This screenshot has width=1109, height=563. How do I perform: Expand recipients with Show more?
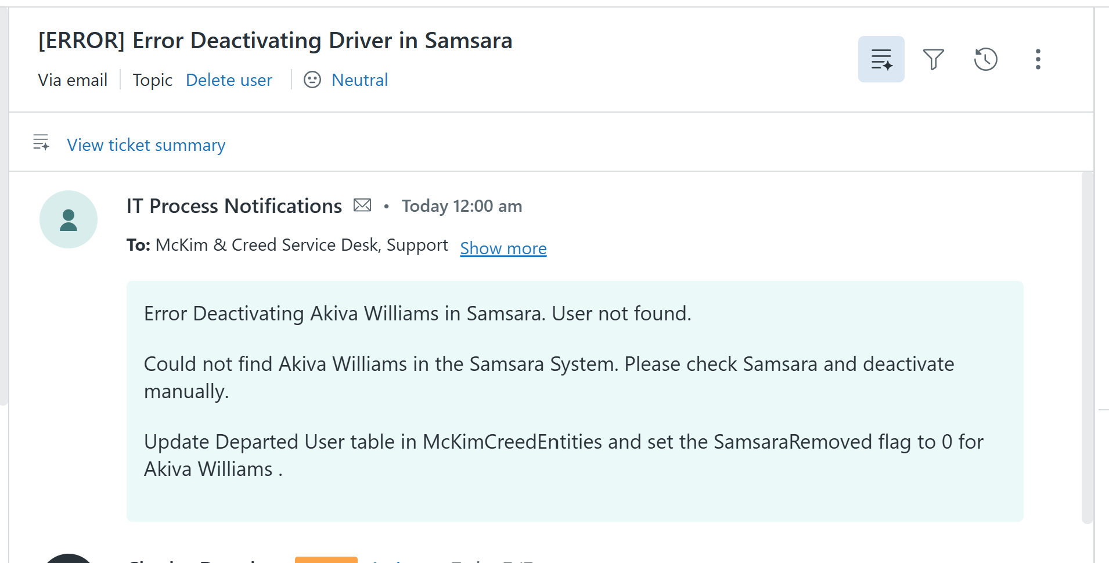(x=503, y=248)
